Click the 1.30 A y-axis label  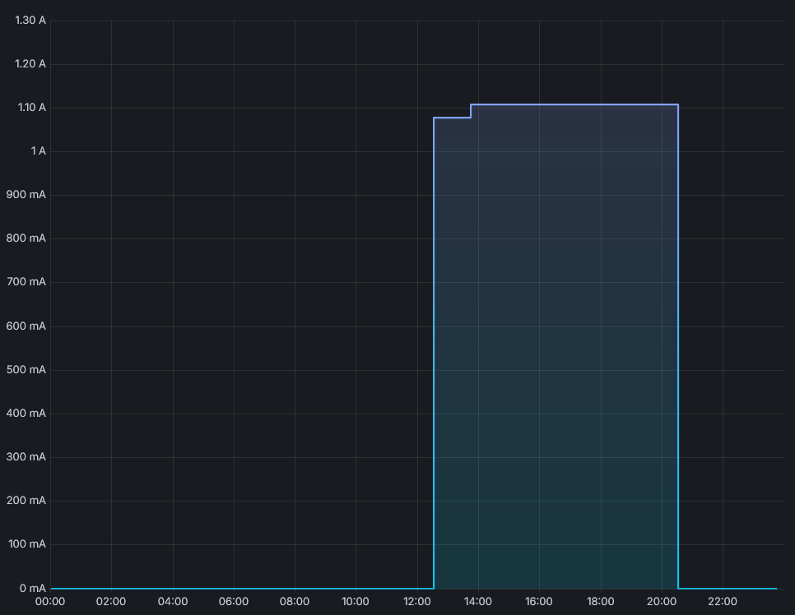coord(30,21)
